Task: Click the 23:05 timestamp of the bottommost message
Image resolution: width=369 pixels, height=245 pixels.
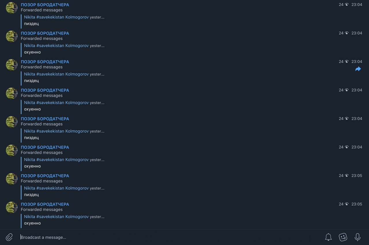Action: 357,204
